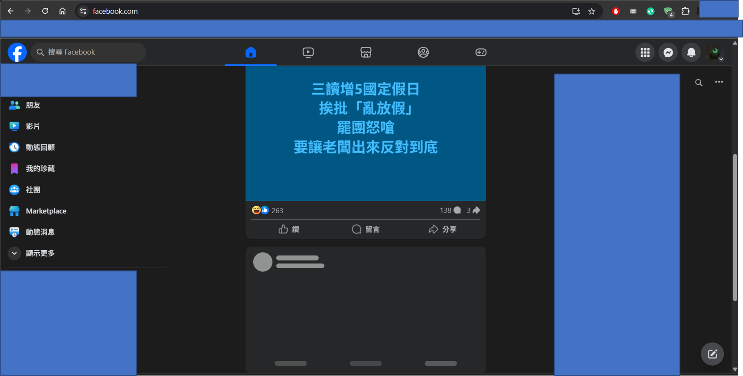Share the post using 分享
This screenshot has width=743, height=376.
tap(443, 229)
